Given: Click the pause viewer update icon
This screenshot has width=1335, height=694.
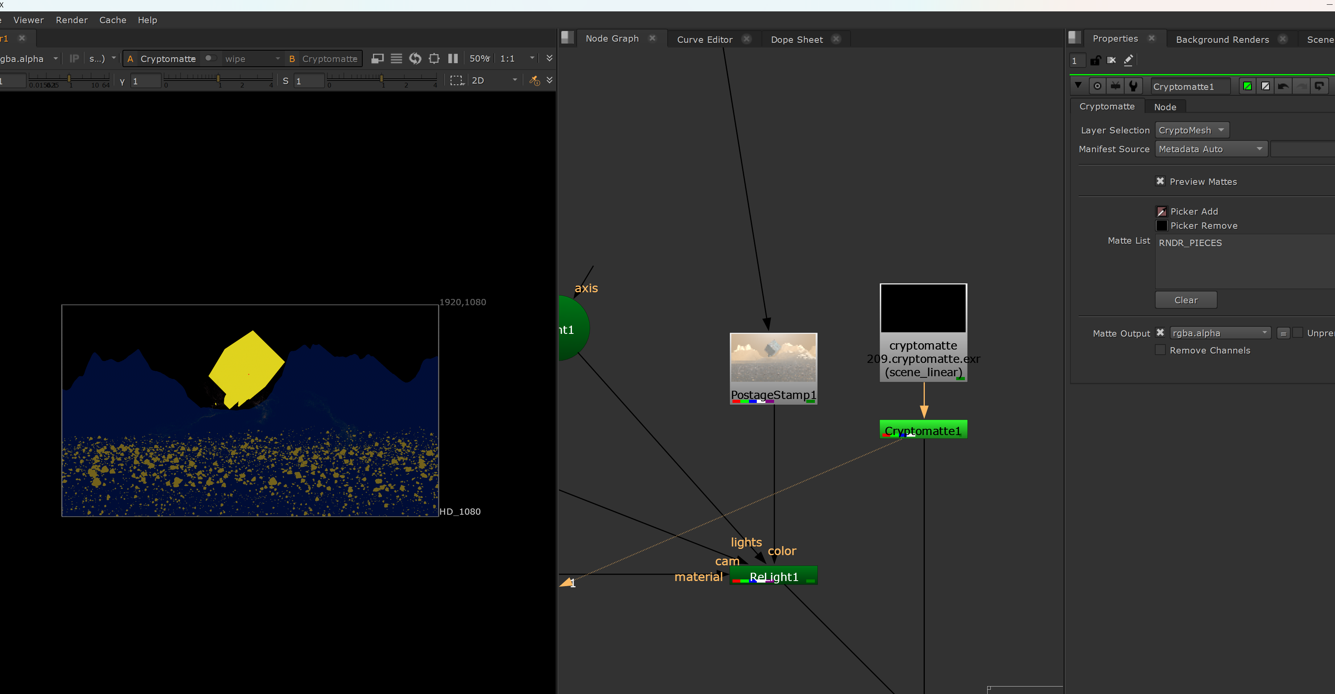Looking at the screenshot, I should point(453,58).
